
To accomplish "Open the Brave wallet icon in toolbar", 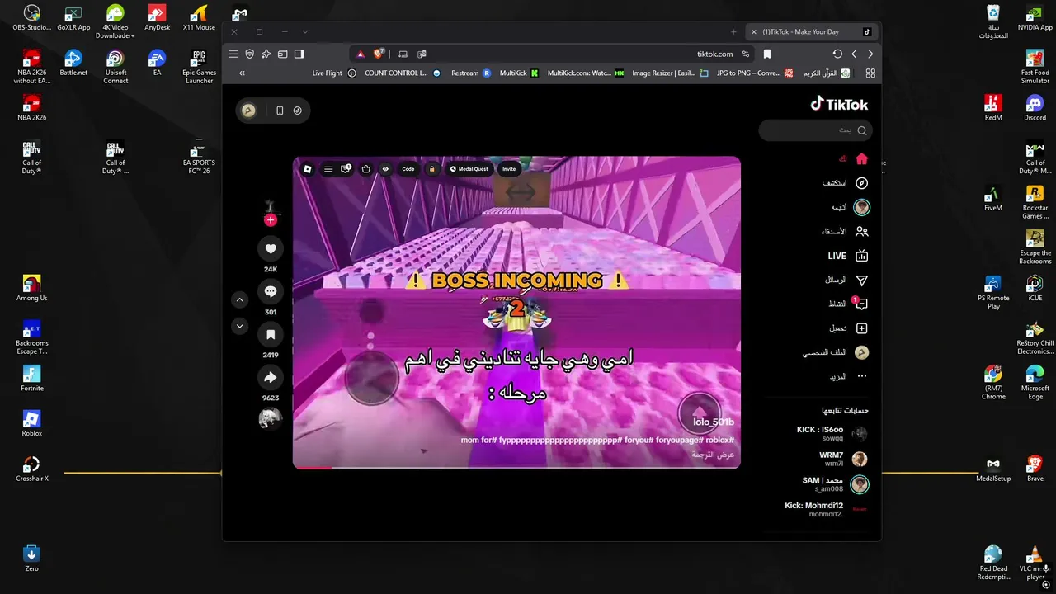I will [282, 54].
